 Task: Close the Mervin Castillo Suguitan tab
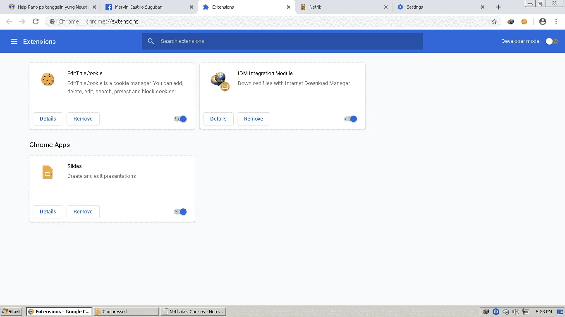tap(191, 7)
